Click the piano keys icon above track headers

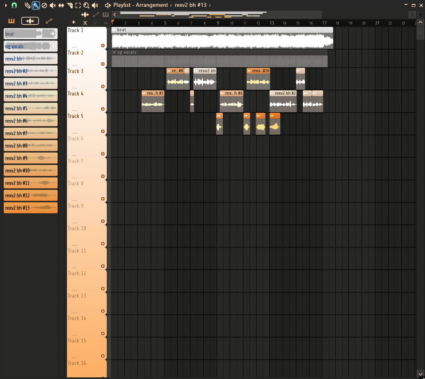pyautogui.click(x=106, y=15)
